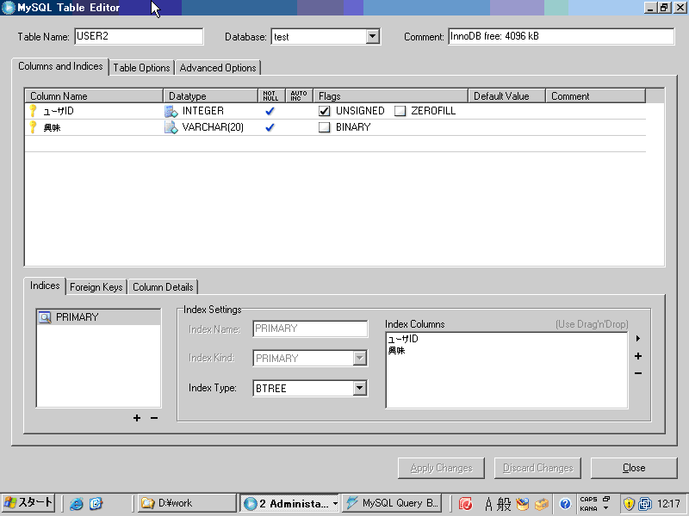Open the スタート menu button
The height and width of the screenshot is (516, 689).
[28, 503]
